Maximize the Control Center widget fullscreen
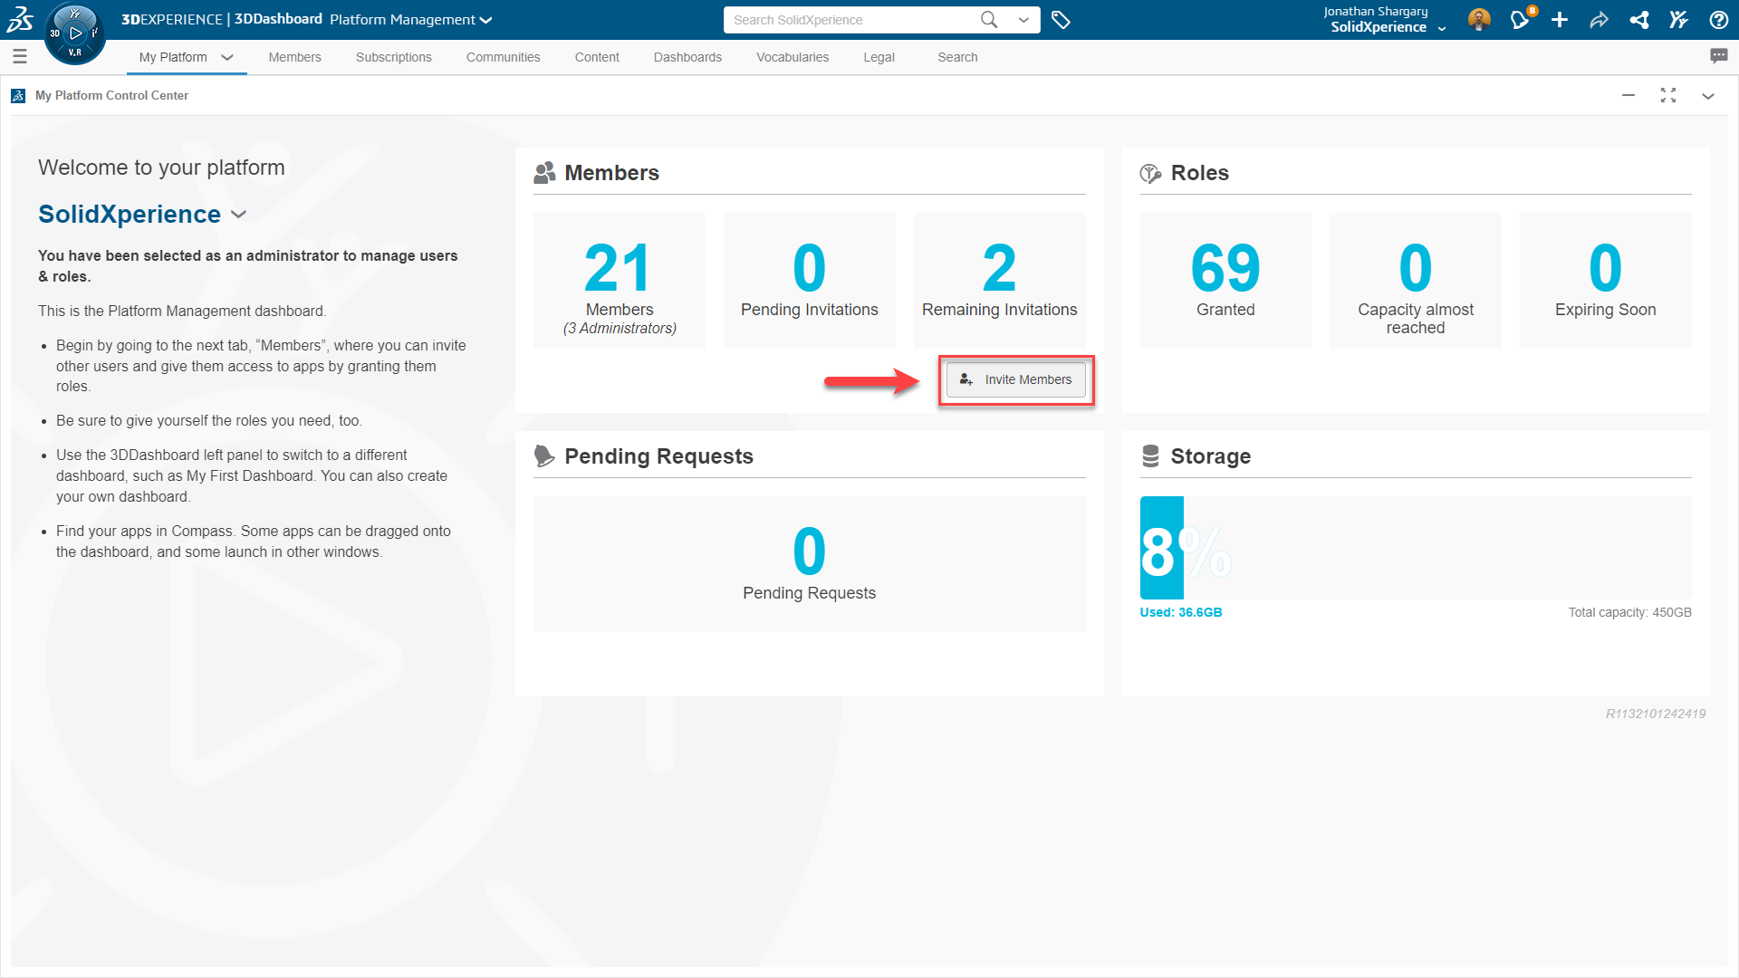 [x=1668, y=95]
